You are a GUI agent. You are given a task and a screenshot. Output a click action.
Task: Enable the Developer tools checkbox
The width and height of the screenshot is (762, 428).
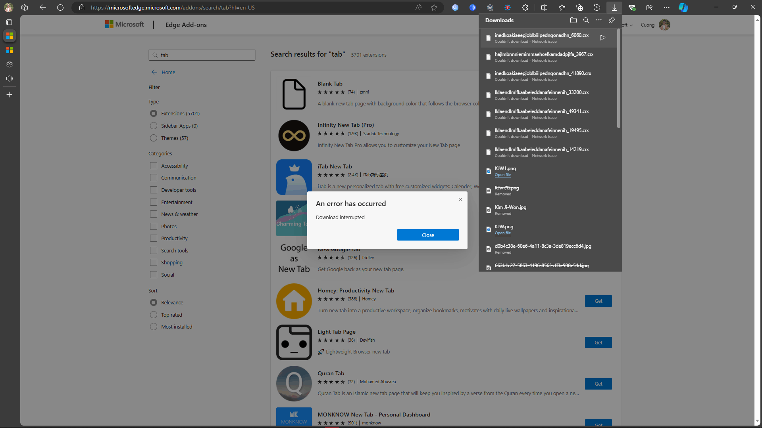coord(154,190)
